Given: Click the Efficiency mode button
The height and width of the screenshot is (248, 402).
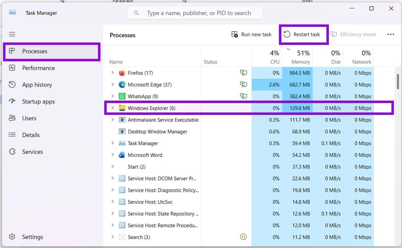Looking at the screenshot, I should [x=353, y=34].
